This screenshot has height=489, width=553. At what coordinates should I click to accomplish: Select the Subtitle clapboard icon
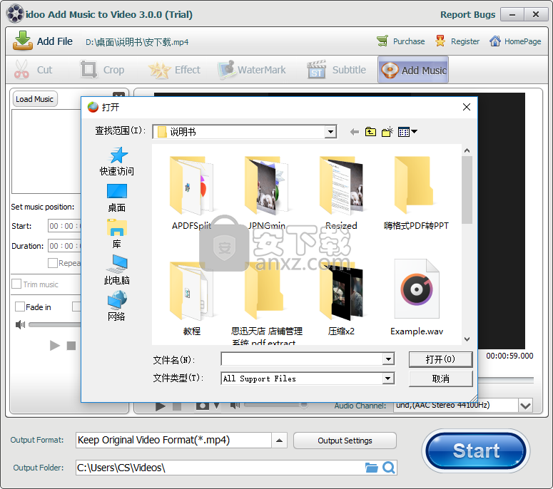[x=316, y=69]
